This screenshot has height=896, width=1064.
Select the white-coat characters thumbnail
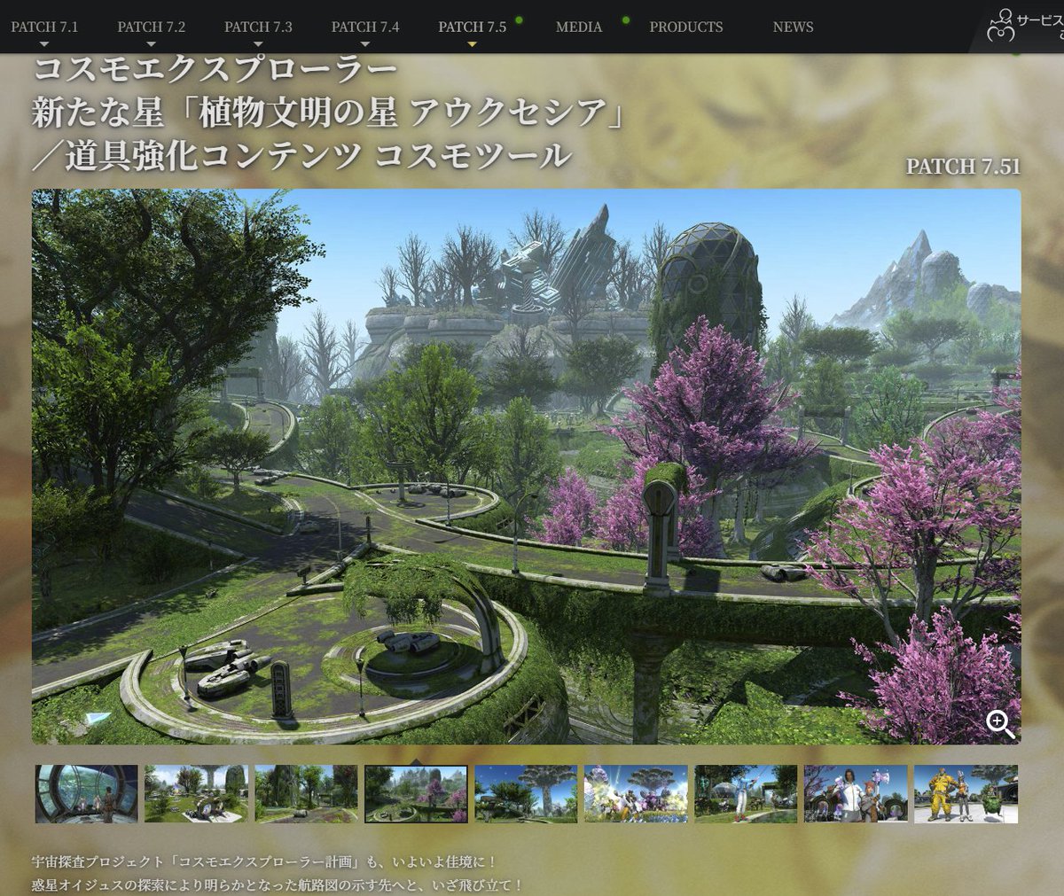(x=856, y=794)
